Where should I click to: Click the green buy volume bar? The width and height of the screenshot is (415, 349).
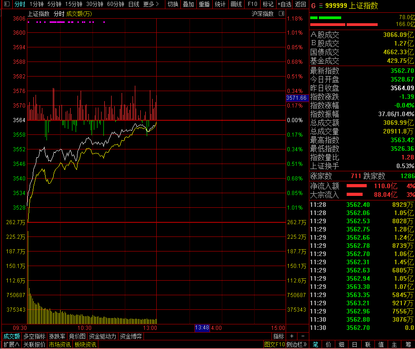325,17
